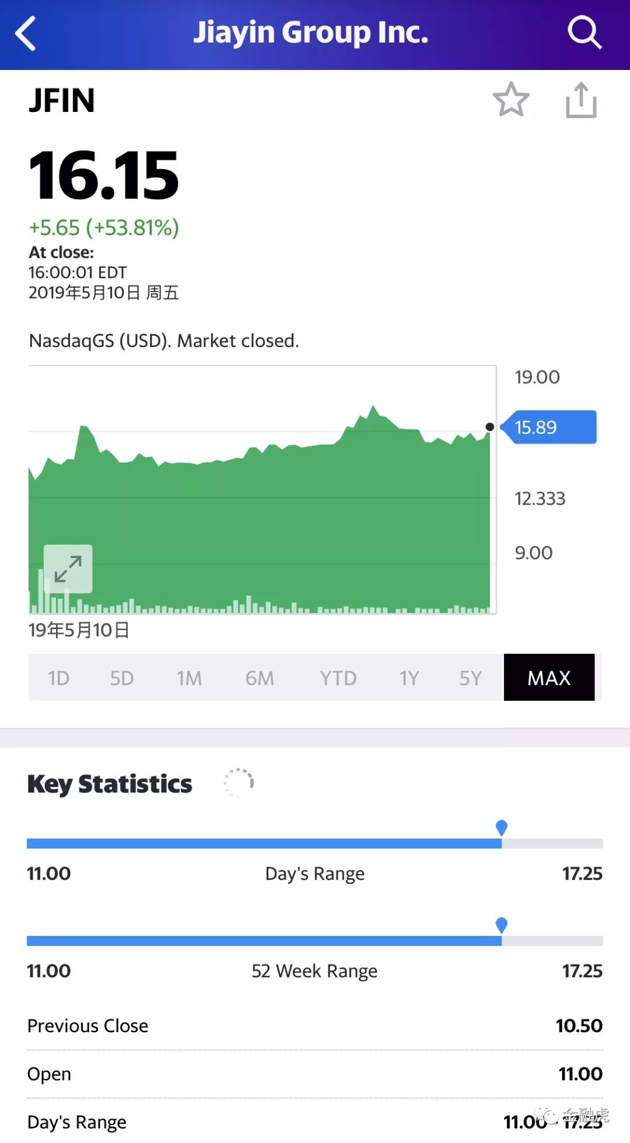Tap the Open row label

[49, 1074]
